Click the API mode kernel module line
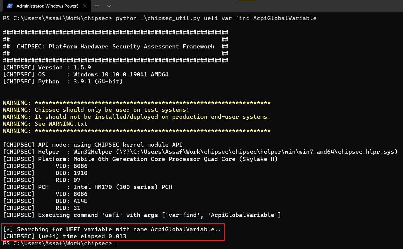Viewport: 403px width, 249px height. tap(93, 145)
